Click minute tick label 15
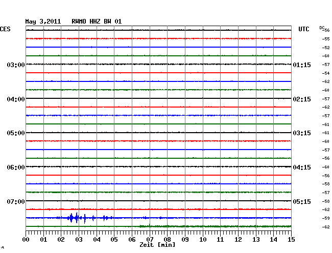The height and width of the screenshot is (253, 332). pyautogui.click(x=291, y=239)
